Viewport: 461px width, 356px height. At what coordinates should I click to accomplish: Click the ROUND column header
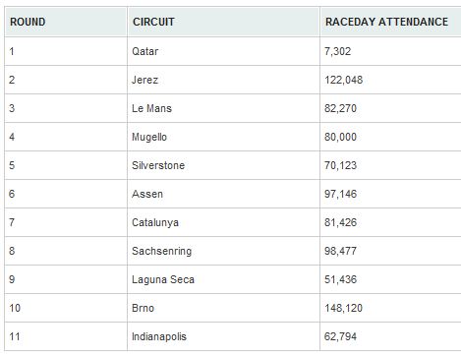[x=66, y=22]
